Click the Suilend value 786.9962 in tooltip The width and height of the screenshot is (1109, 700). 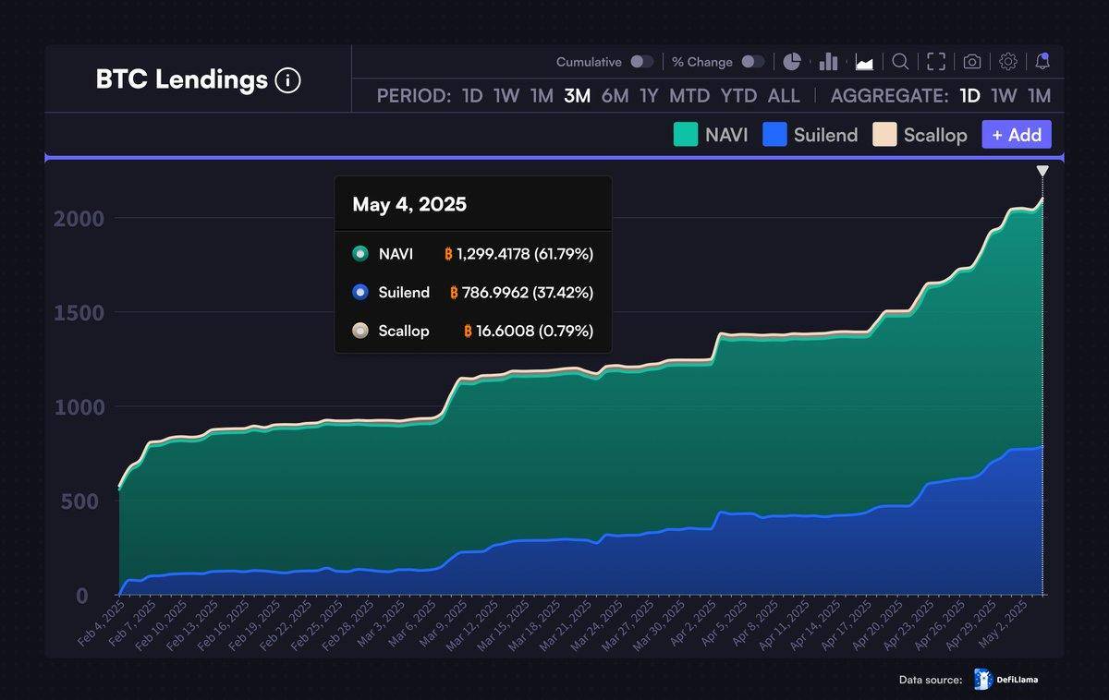point(494,293)
